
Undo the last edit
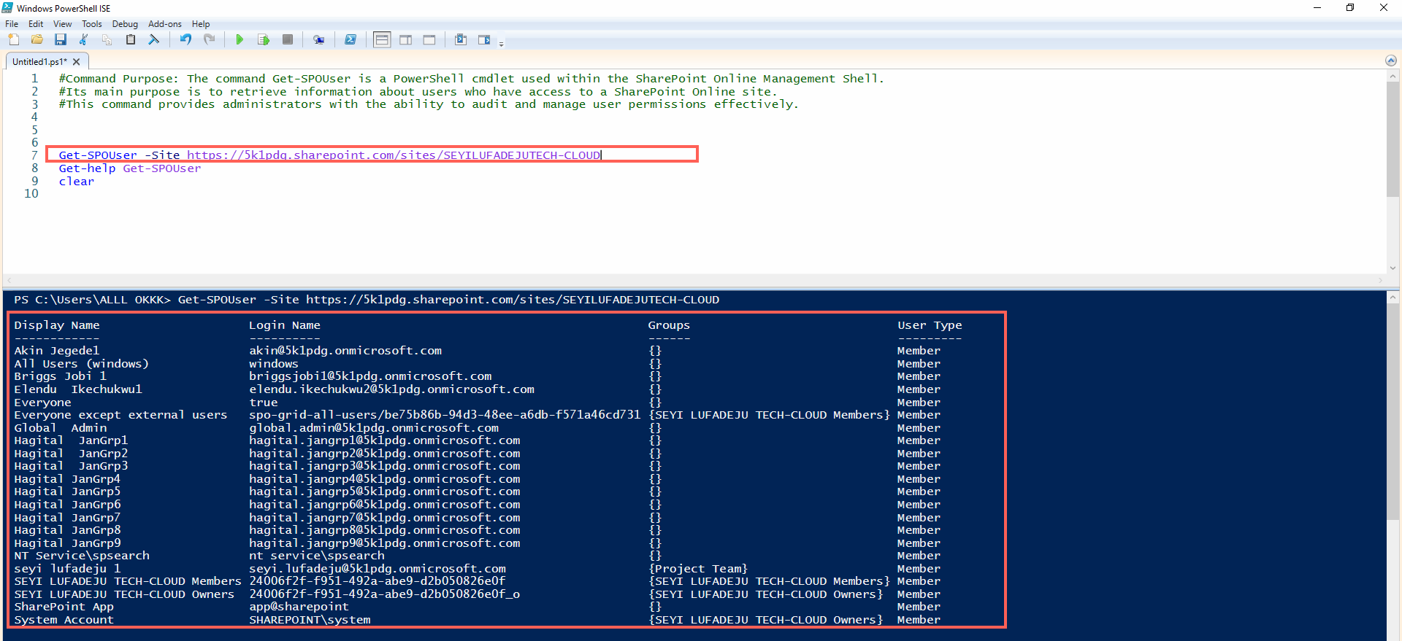(x=185, y=39)
